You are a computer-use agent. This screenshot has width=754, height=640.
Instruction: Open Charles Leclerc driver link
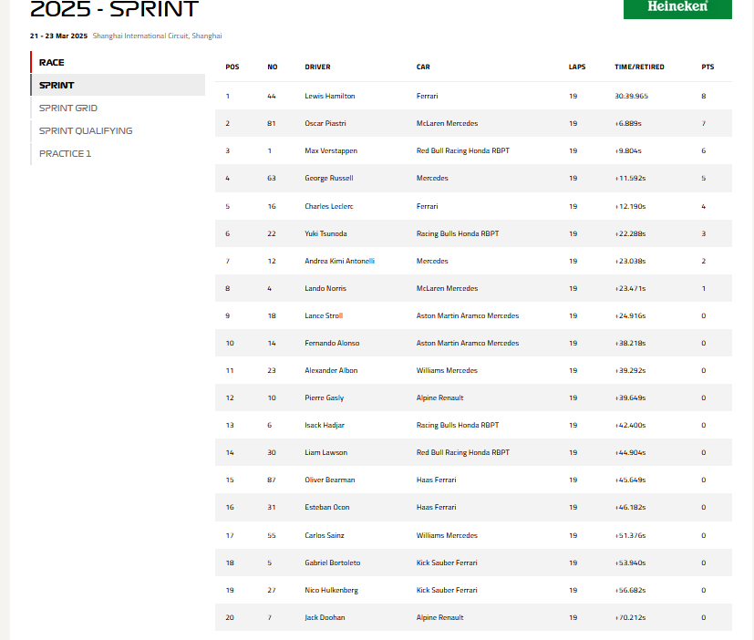pyautogui.click(x=329, y=206)
